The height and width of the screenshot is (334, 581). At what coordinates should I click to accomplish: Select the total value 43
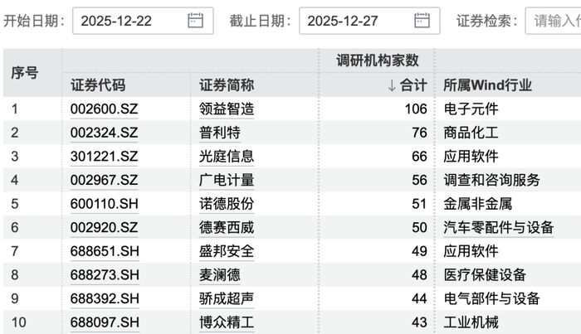tap(419, 322)
